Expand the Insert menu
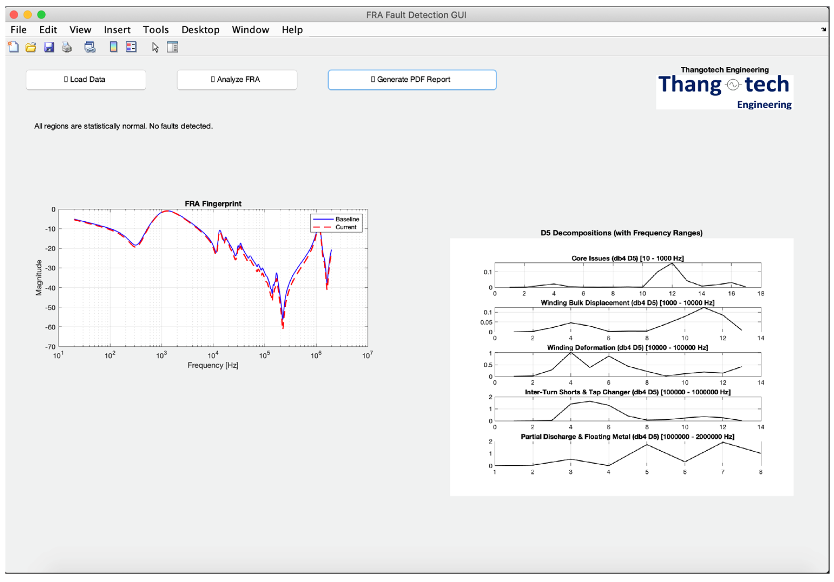Screen dimensions: 834x582 [117, 30]
